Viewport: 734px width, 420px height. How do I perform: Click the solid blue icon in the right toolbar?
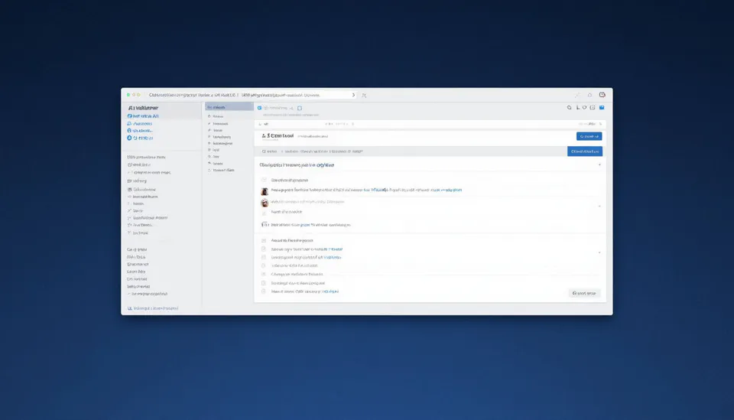(602, 108)
